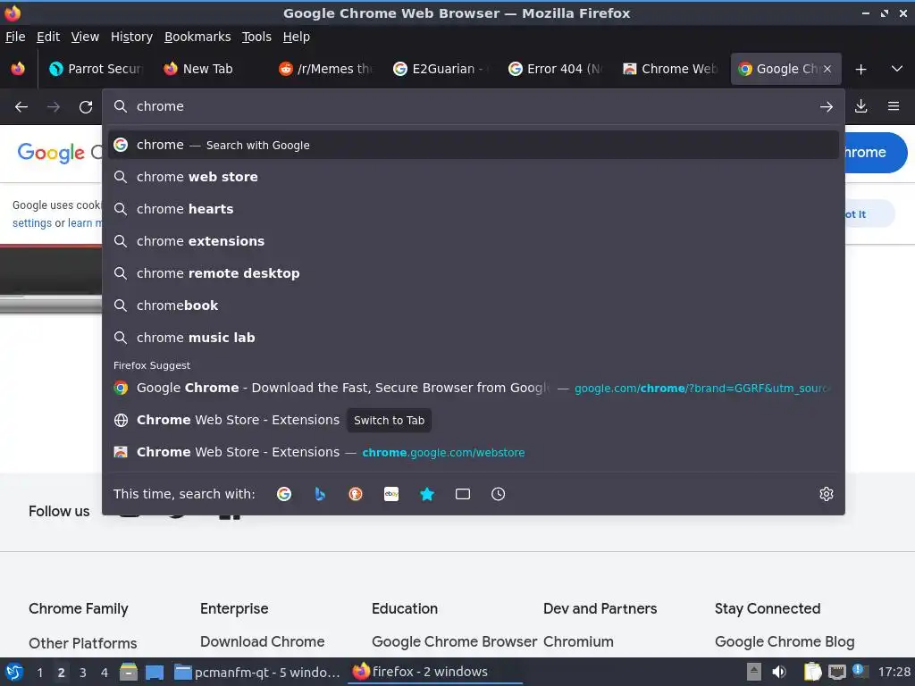This screenshot has height=686, width=915.
Task: Open the Help menu
Action: coord(296,37)
